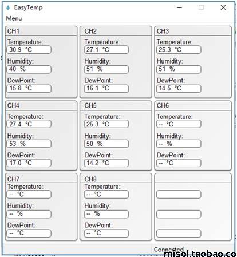Click the Humidity label in CH8
237x257 pixels.
click(97, 206)
